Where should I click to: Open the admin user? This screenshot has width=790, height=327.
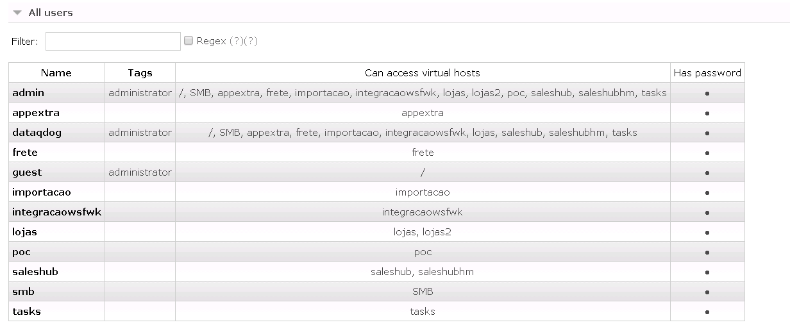pyautogui.click(x=28, y=92)
